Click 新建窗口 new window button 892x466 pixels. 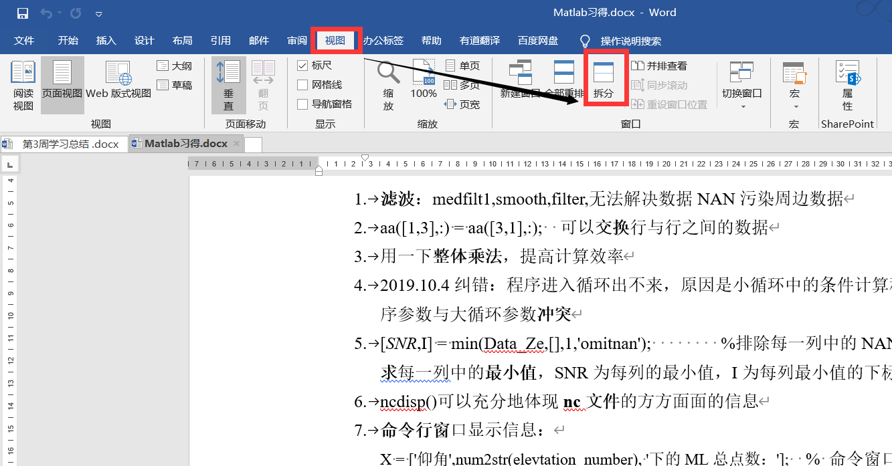pyautogui.click(x=520, y=80)
